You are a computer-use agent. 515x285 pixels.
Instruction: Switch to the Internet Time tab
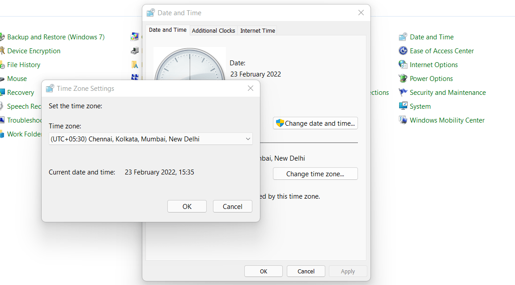pyautogui.click(x=257, y=30)
